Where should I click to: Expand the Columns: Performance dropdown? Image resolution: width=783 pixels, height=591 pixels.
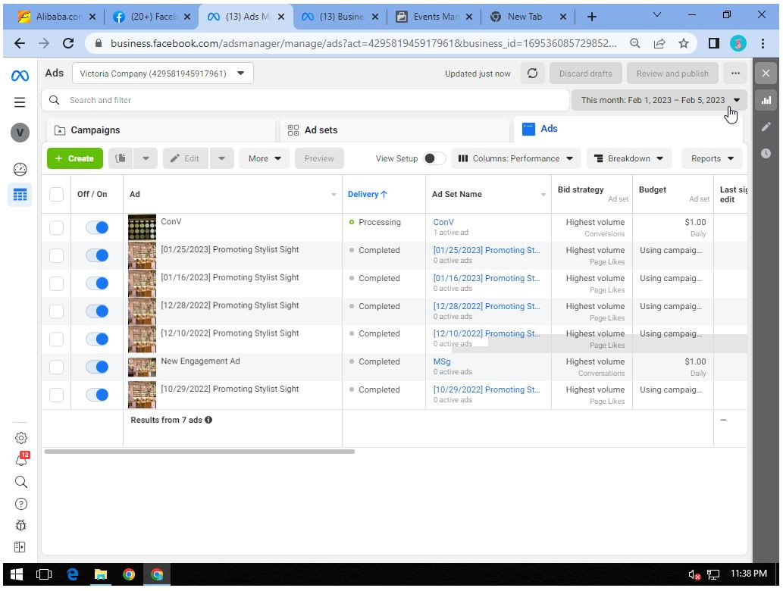(516, 158)
